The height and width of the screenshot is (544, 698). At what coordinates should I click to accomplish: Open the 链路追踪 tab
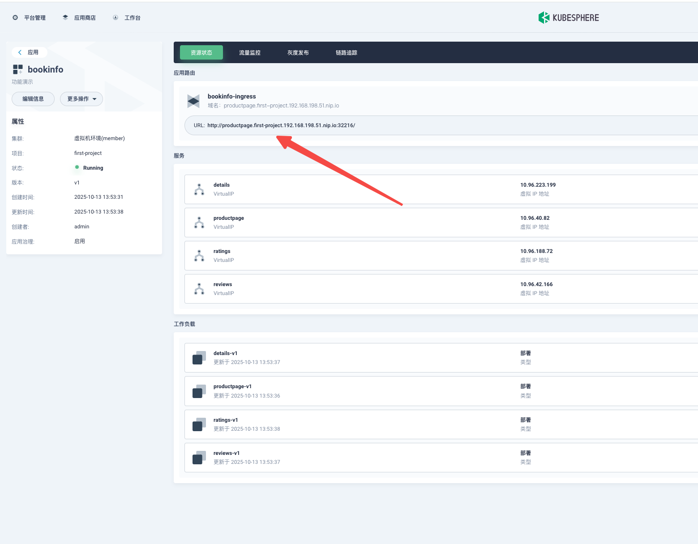pyautogui.click(x=346, y=53)
